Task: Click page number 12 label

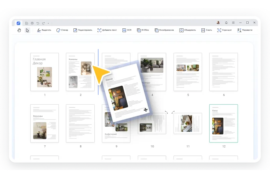Action: pos(224,146)
